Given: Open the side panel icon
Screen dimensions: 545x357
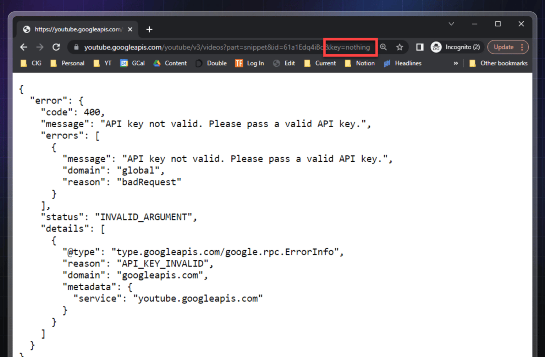Looking at the screenshot, I should tap(419, 47).
